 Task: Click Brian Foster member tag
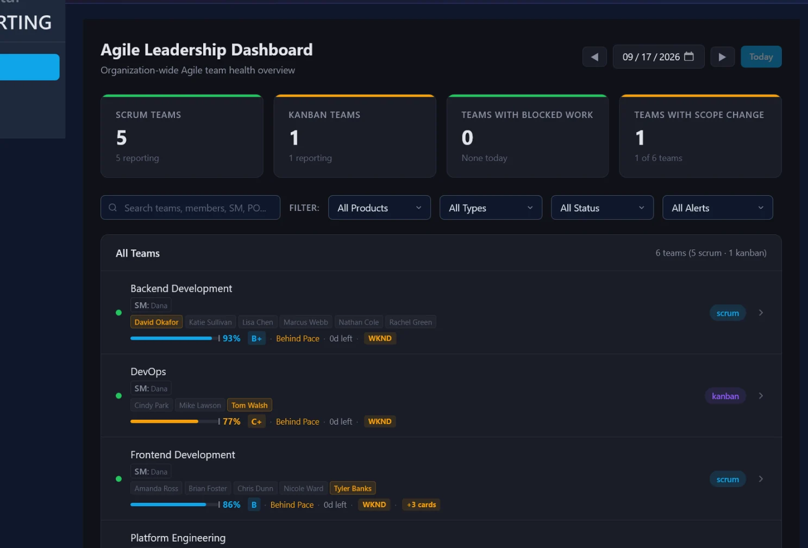(208, 488)
